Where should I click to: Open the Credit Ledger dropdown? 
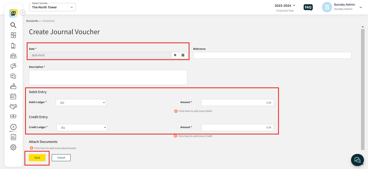(82, 128)
